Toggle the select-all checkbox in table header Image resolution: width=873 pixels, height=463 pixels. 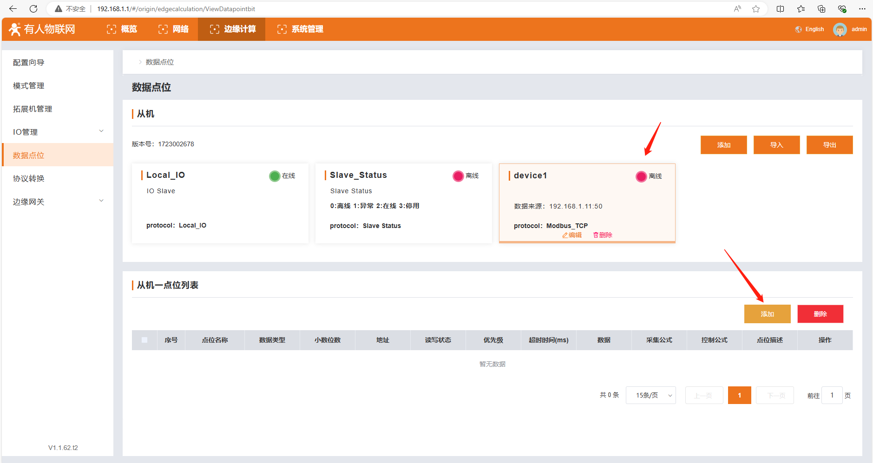click(x=144, y=340)
